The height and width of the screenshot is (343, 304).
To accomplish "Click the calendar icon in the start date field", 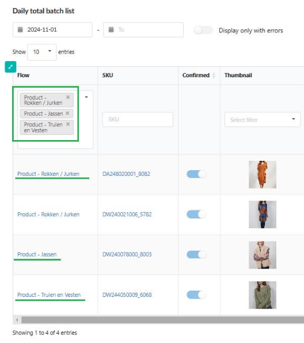I will coord(20,29).
